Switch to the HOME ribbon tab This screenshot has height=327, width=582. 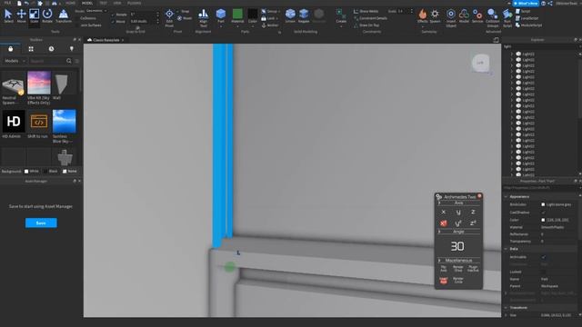coord(70,3)
